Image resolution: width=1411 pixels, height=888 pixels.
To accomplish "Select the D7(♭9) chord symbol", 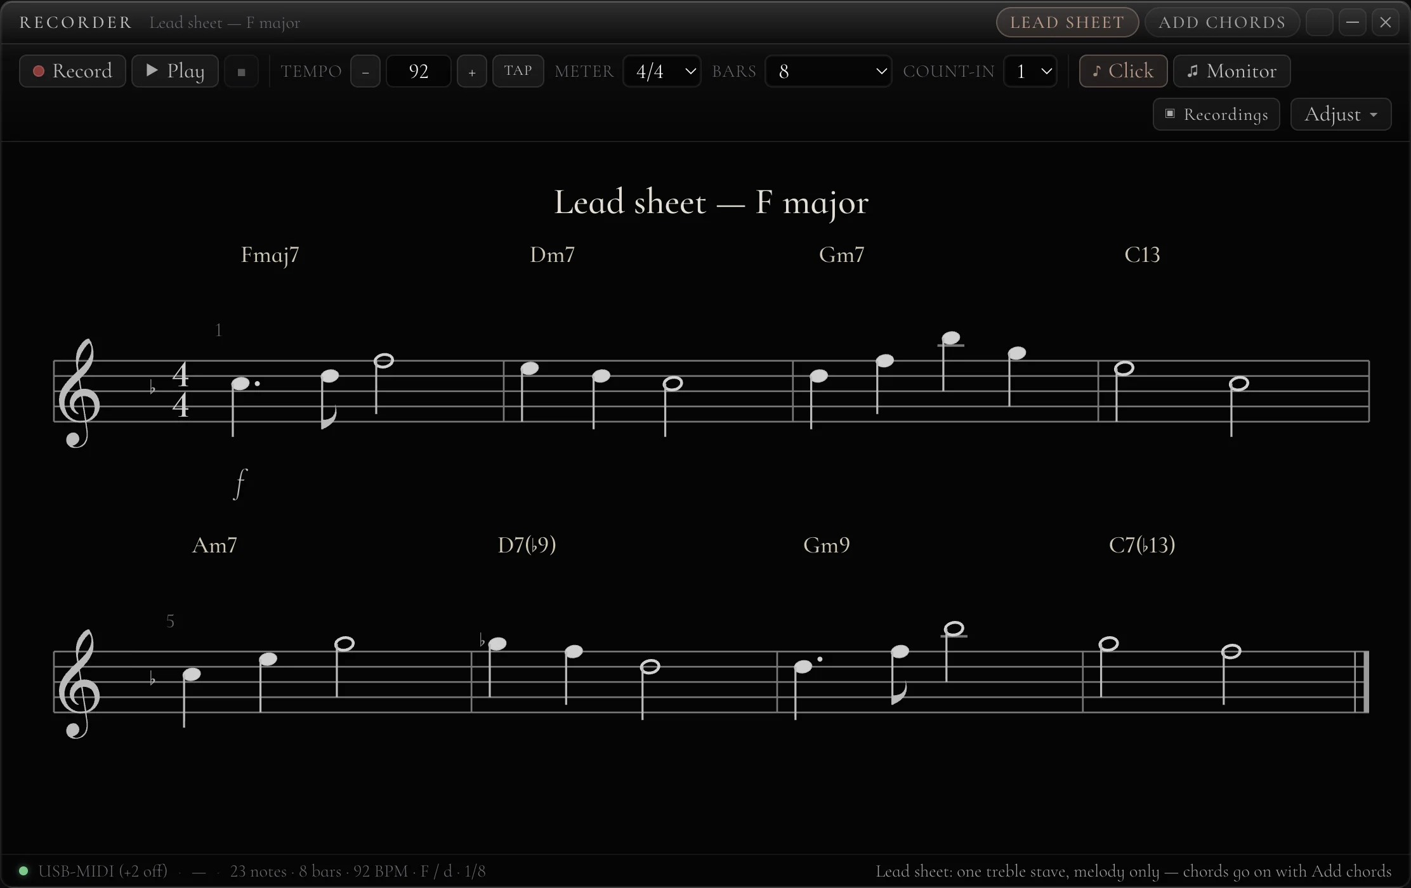I will (527, 545).
